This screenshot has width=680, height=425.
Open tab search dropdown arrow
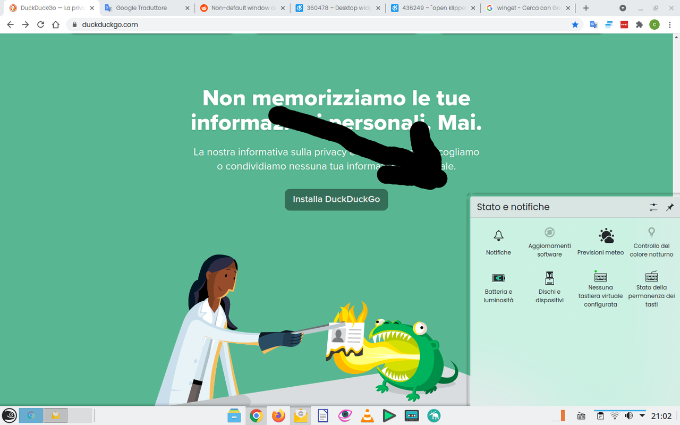pos(623,8)
